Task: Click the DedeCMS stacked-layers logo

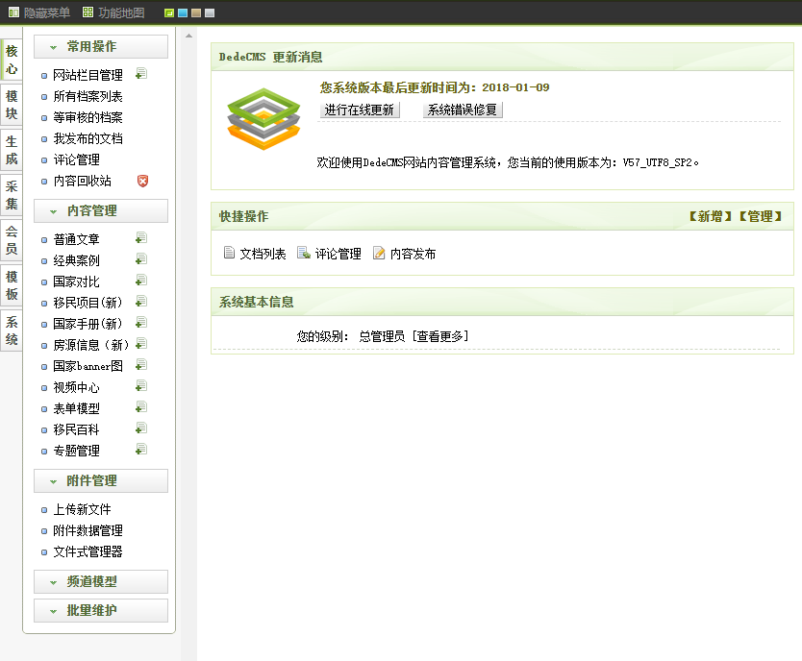Action: [263, 119]
